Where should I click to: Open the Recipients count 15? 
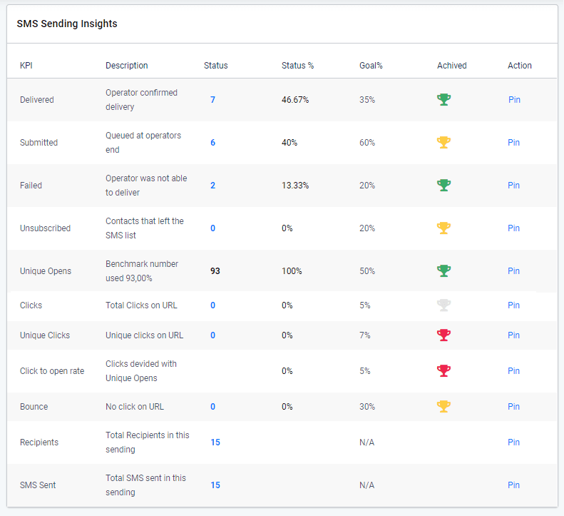(215, 442)
